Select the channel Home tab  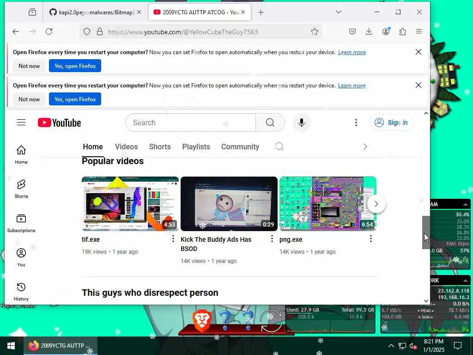pos(93,147)
